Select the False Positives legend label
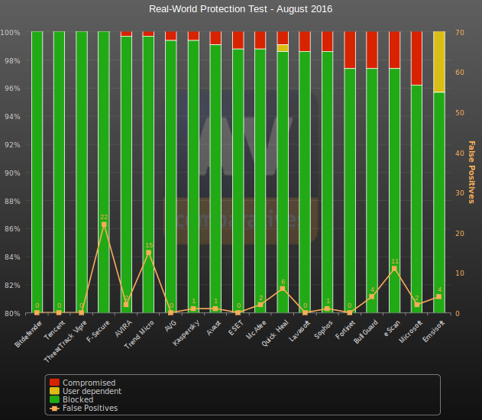 click(90, 408)
